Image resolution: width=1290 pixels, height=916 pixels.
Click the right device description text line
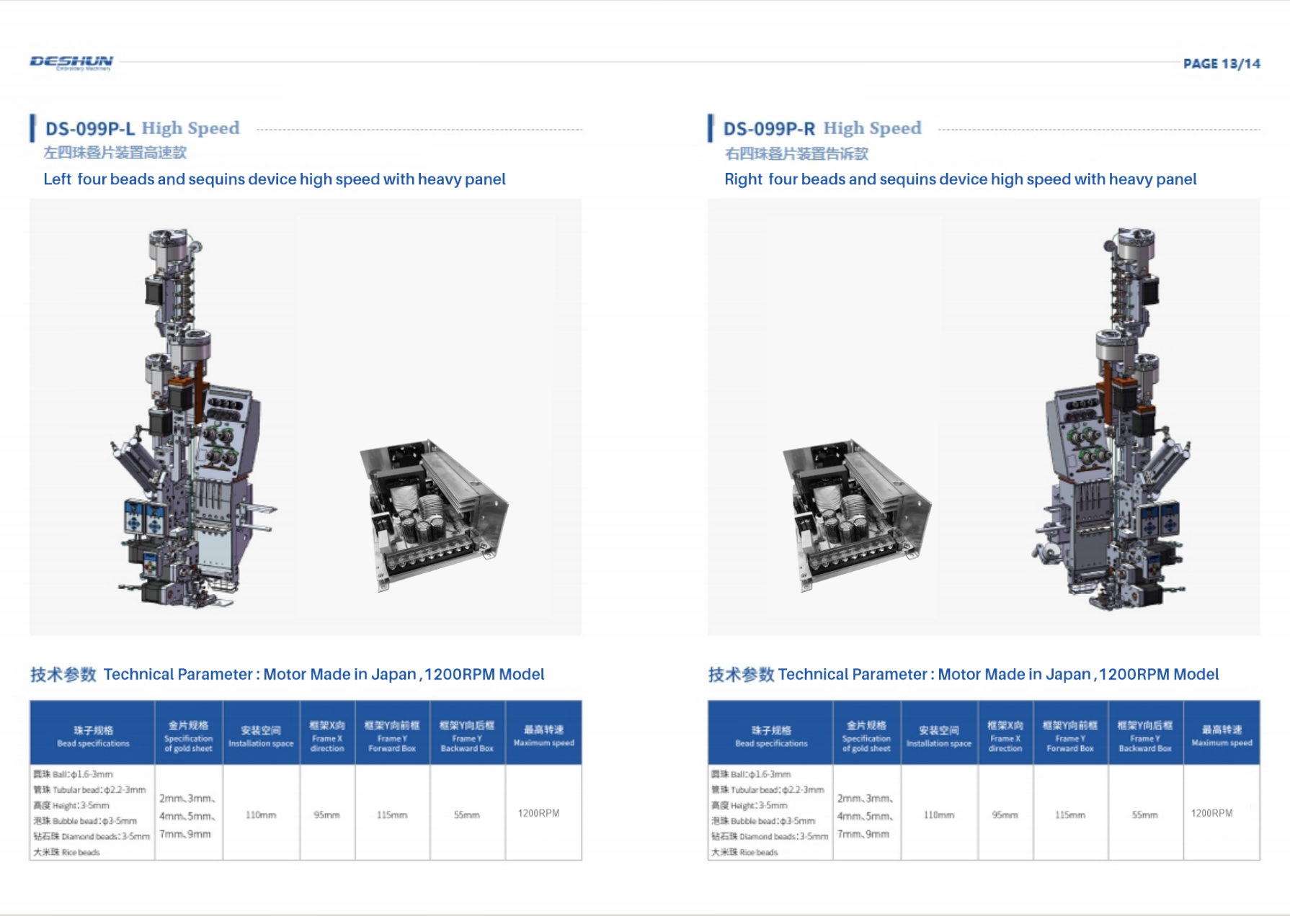(961, 179)
